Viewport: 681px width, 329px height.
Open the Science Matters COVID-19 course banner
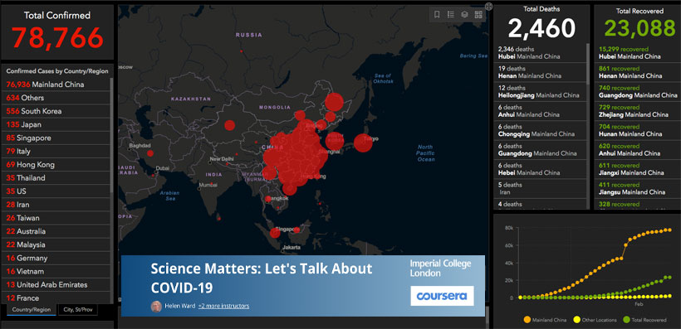(x=303, y=286)
